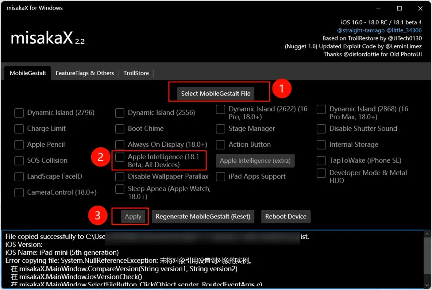The image size is (432, 290).
Task: Click Regenerate MobileGestalt (Reset) button
Action: (203, 216)
